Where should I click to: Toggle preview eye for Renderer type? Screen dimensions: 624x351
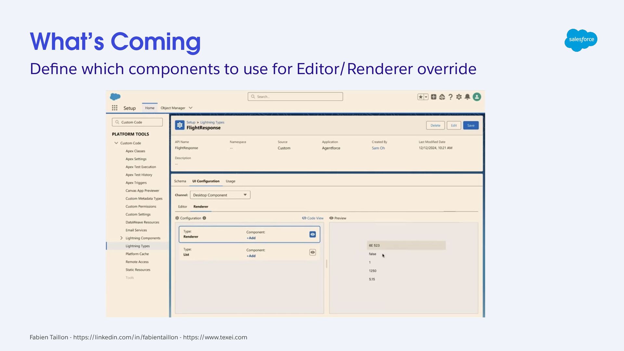(313, 234)
